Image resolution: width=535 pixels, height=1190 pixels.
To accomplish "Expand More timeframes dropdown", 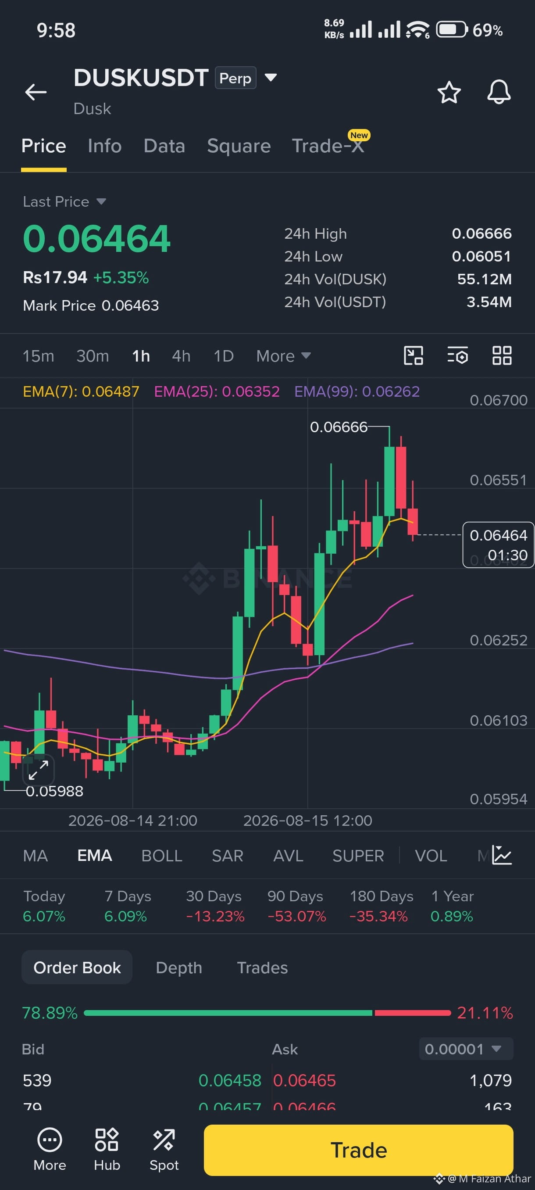I will [x=283, y=356].
